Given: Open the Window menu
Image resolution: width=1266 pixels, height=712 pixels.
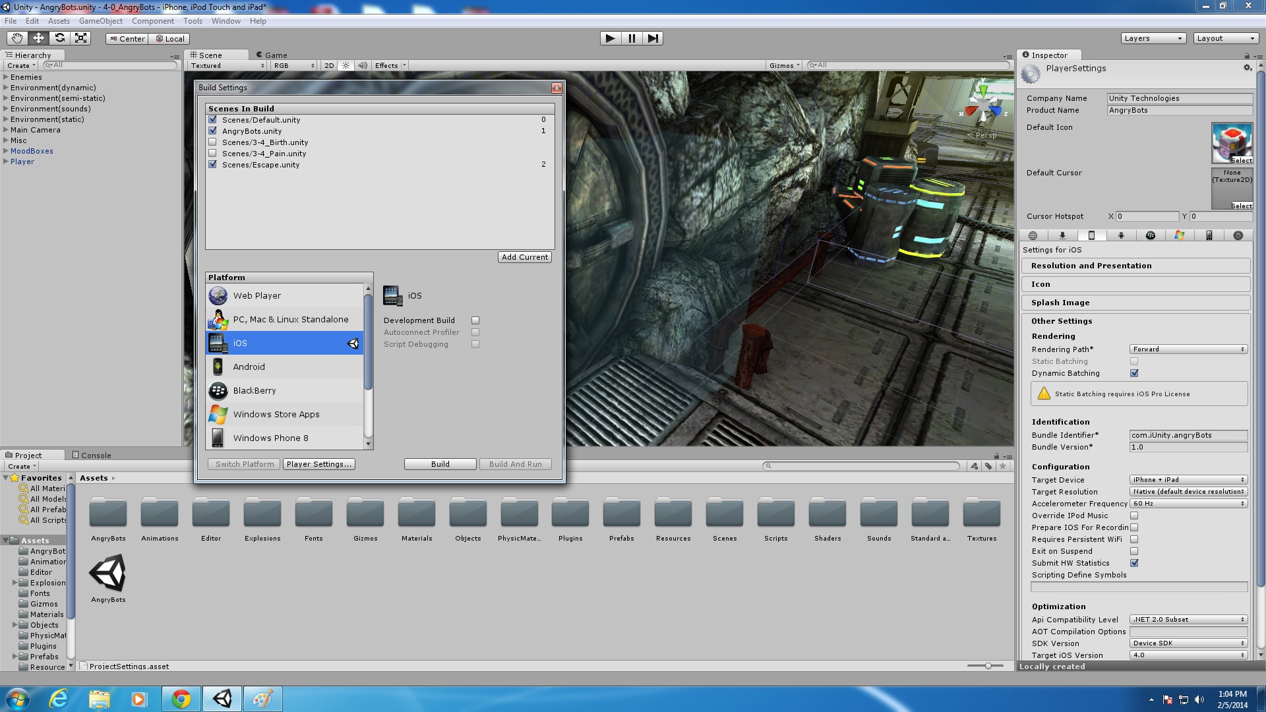Looking at the screenshot, I should [x=226, y=21].
